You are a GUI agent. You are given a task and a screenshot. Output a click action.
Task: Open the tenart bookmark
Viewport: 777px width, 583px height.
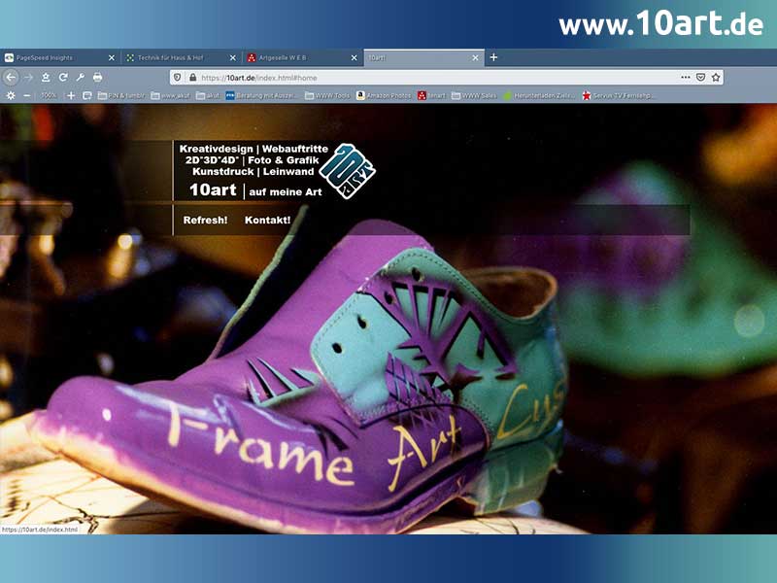pos(431,95)
